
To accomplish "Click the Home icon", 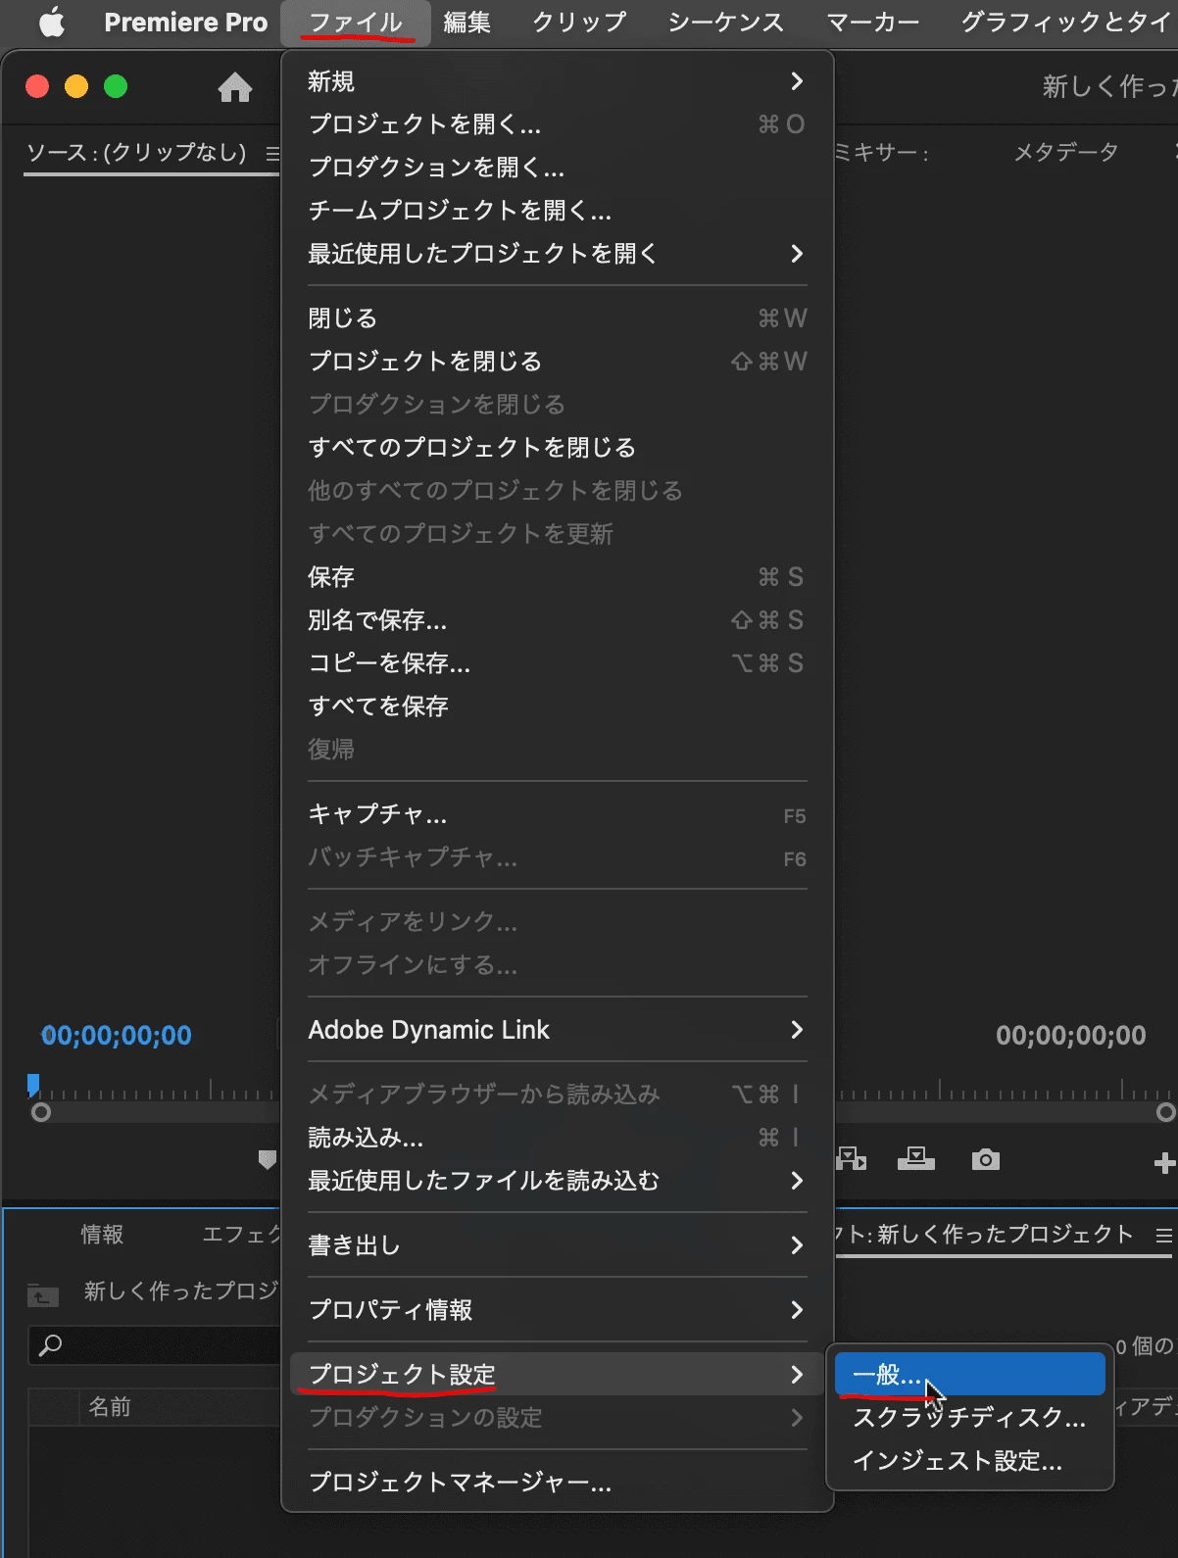I will [x=235, y=88].
